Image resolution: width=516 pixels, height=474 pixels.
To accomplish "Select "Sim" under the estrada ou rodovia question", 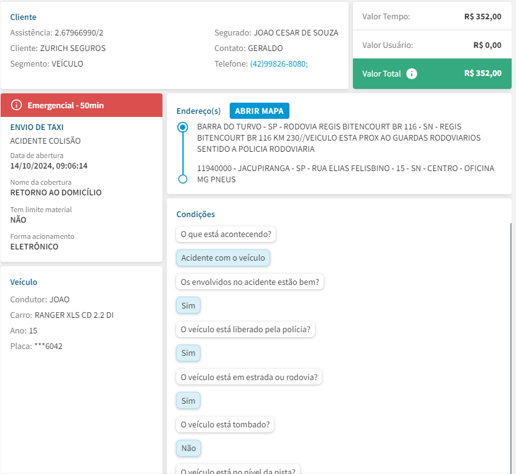I will click(188, 401).
